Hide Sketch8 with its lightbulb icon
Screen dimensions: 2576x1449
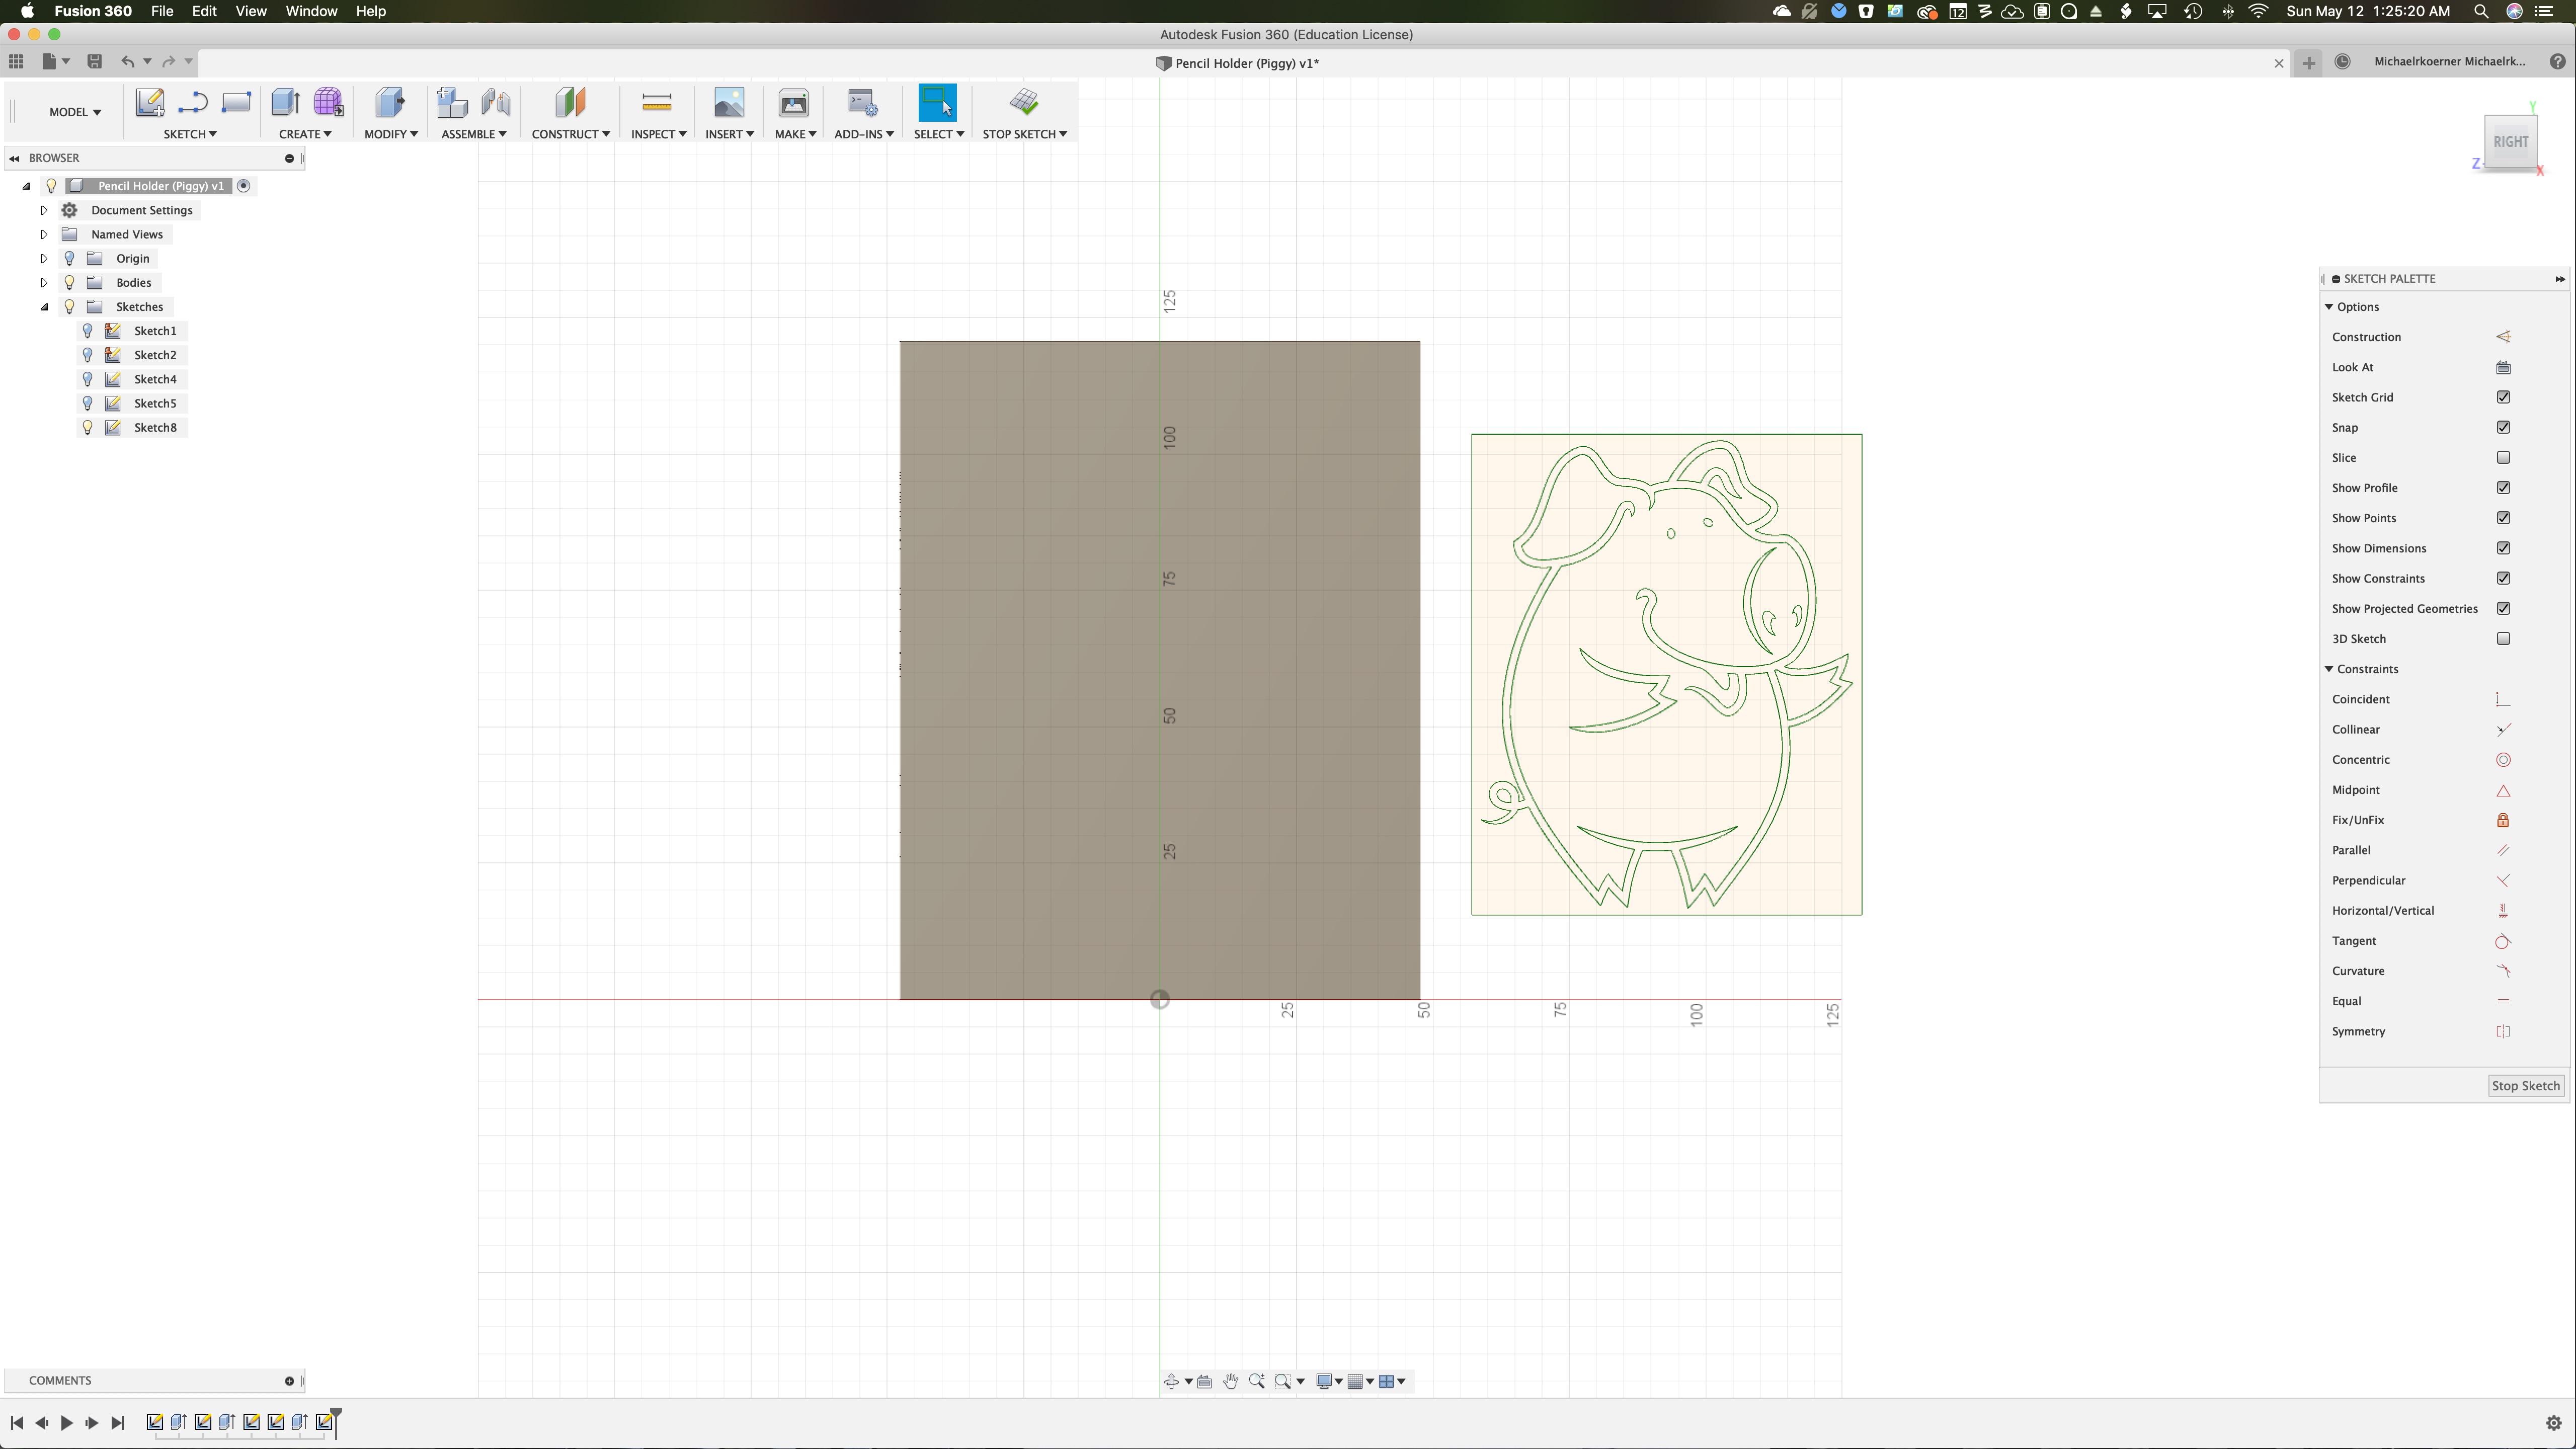click(87, 427)
